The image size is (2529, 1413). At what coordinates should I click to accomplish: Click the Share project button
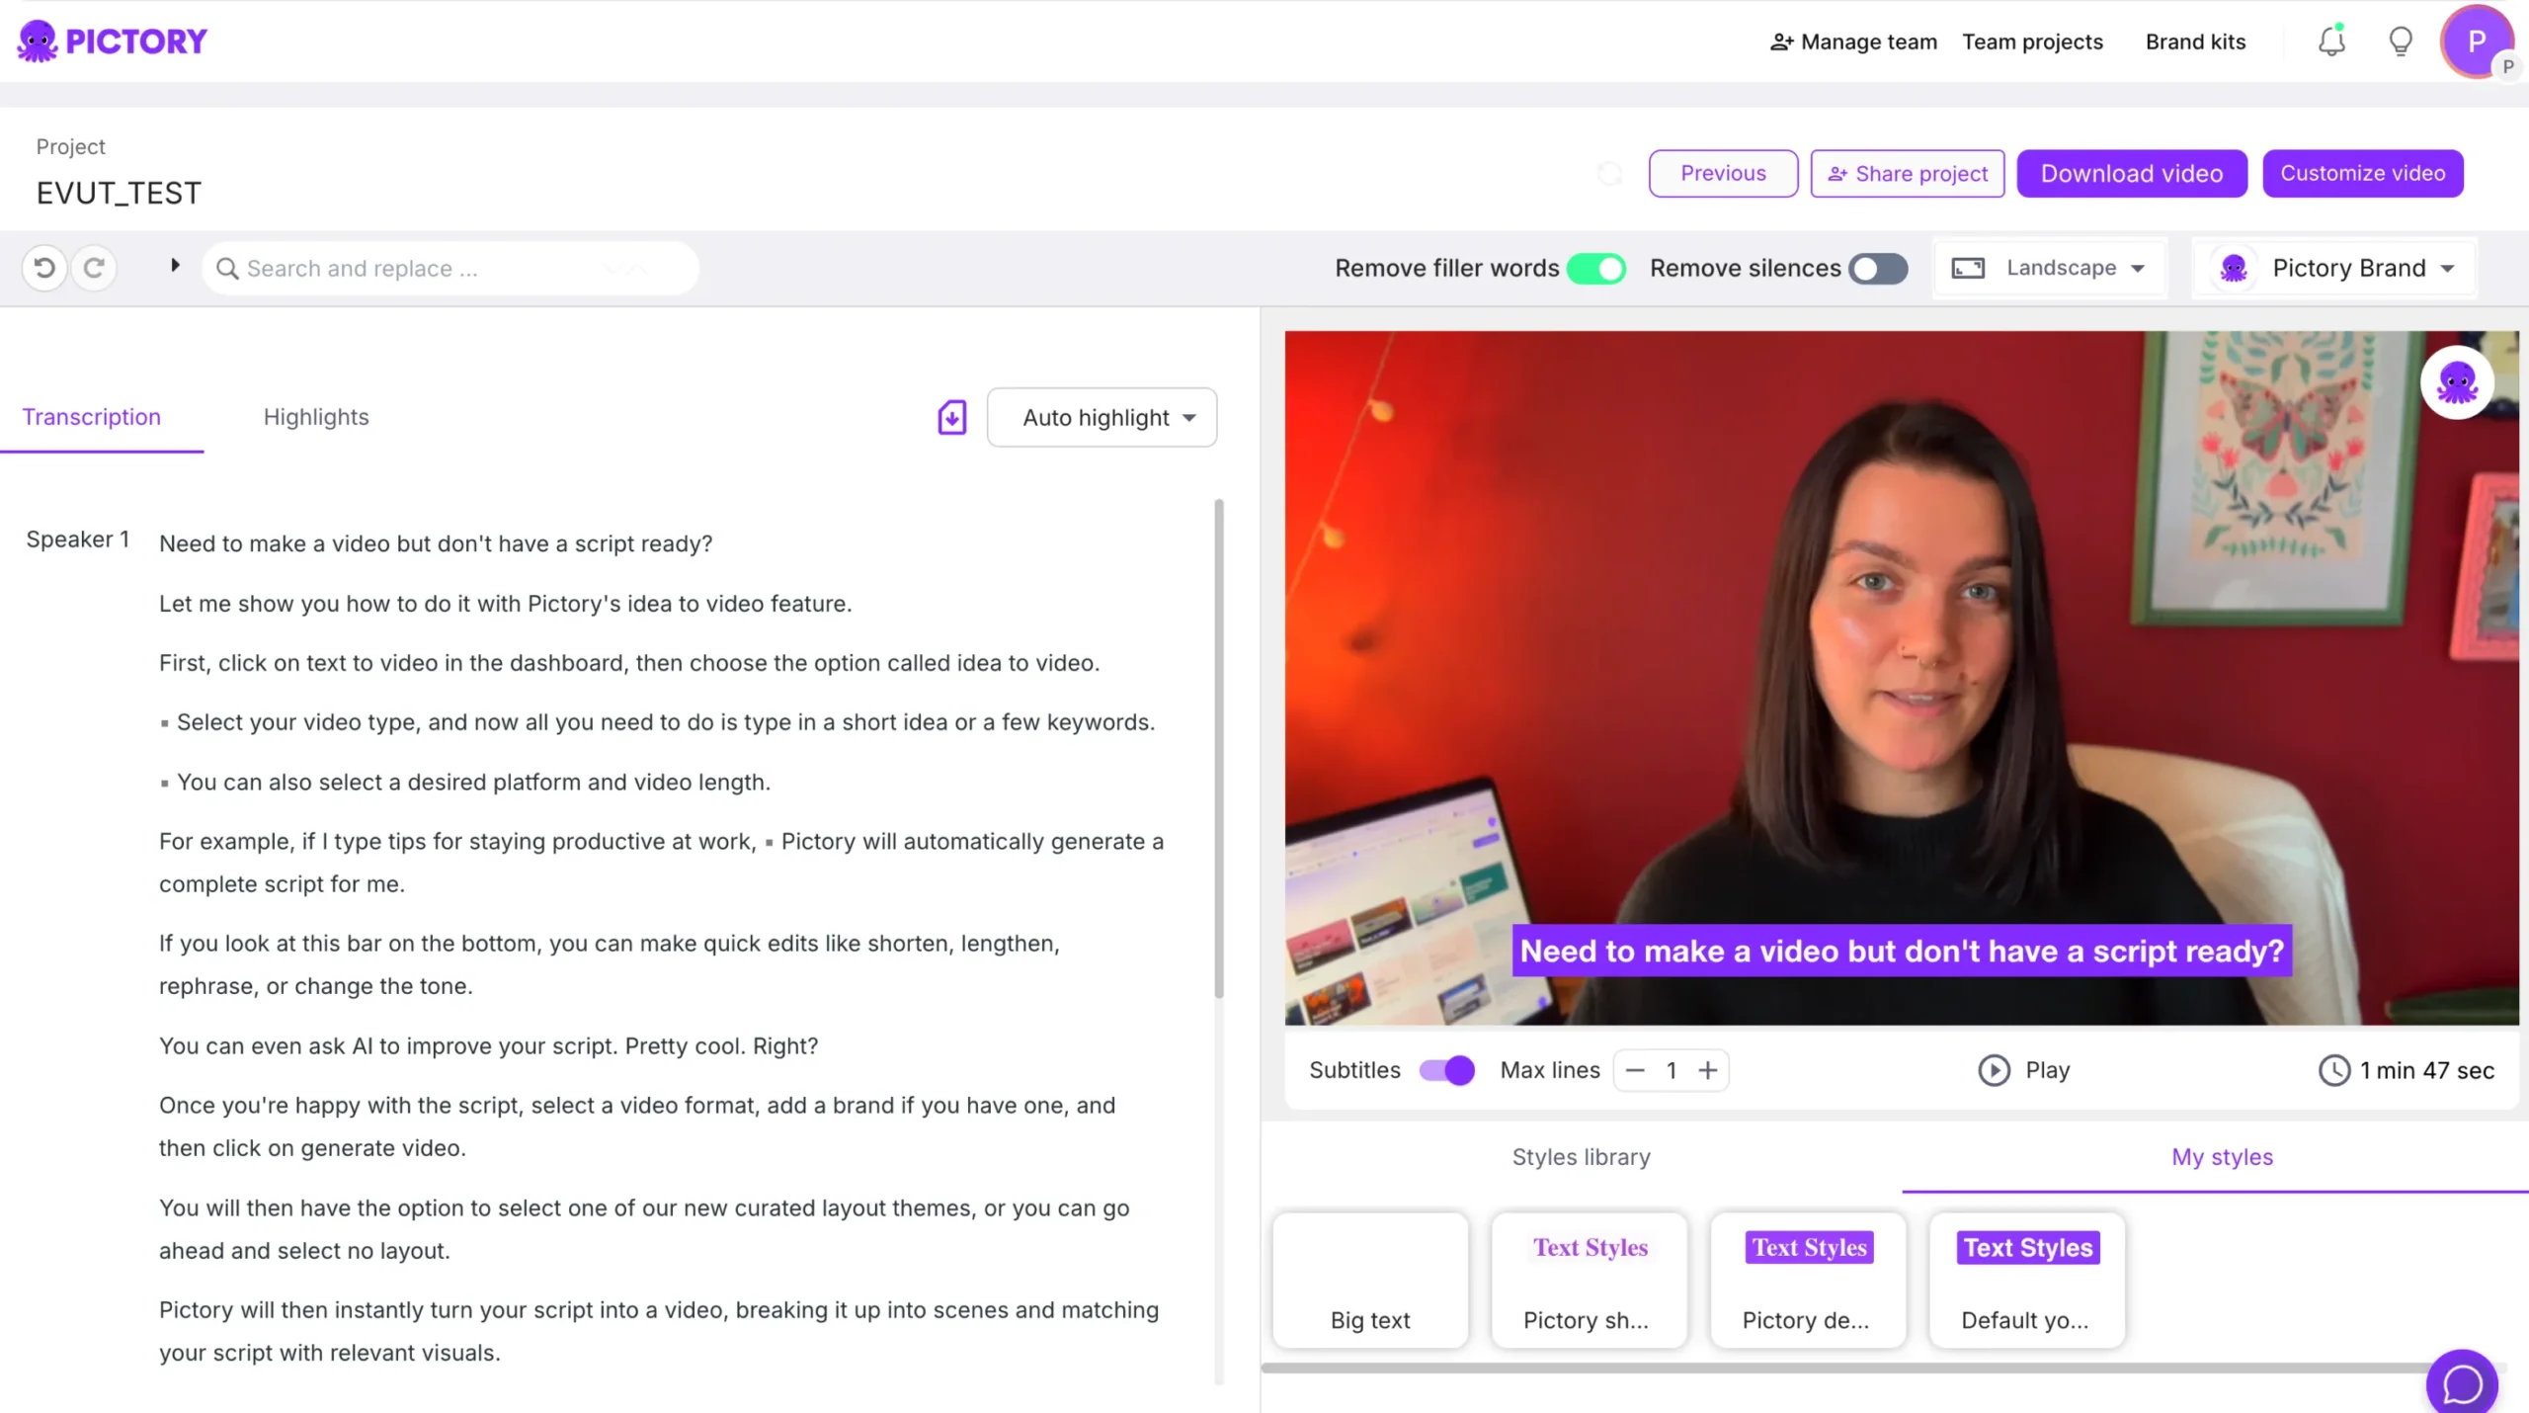click(x=1907, y=173)
